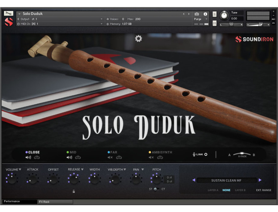Expand the instrument name dropdown arrow
Viewport: 278px width, 212px height.
pyautogui.click(x=19, y=14)
